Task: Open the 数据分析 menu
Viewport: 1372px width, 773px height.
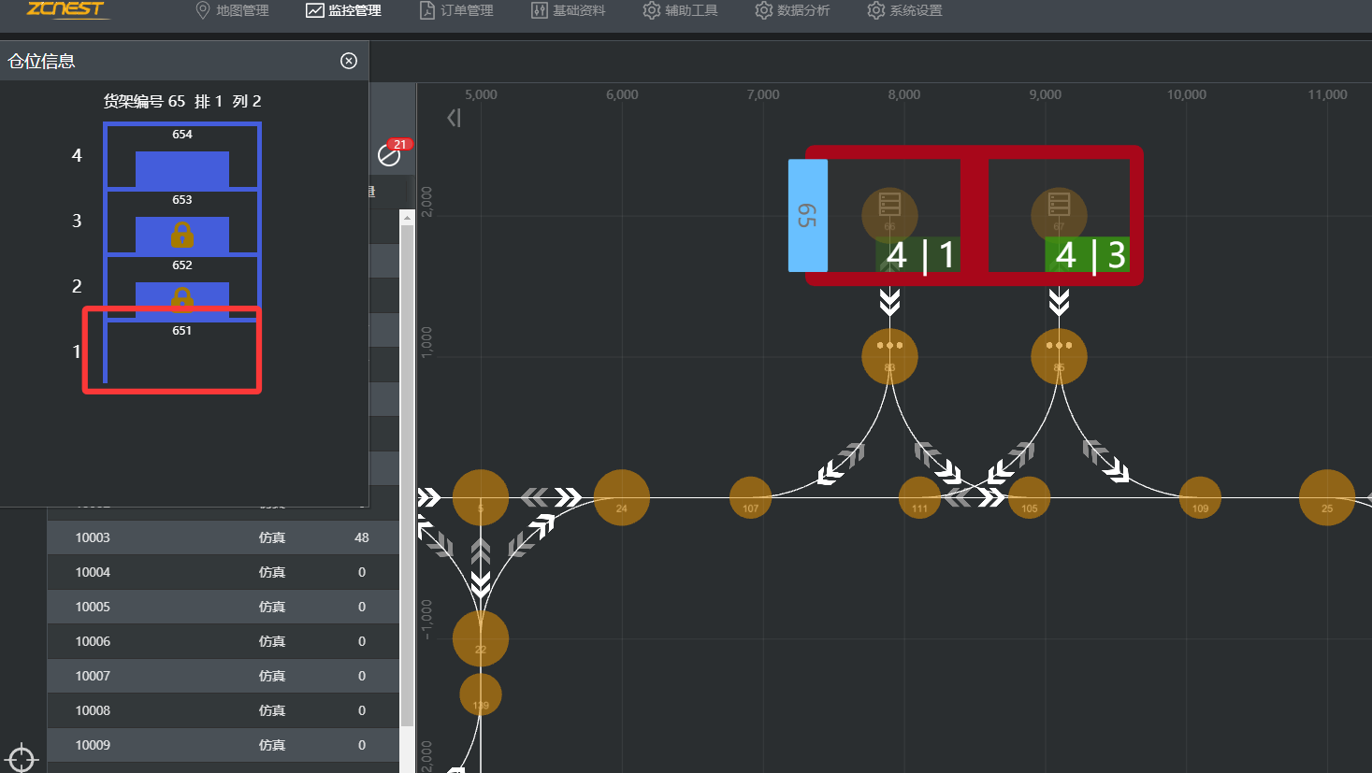Action: point(793,10)
